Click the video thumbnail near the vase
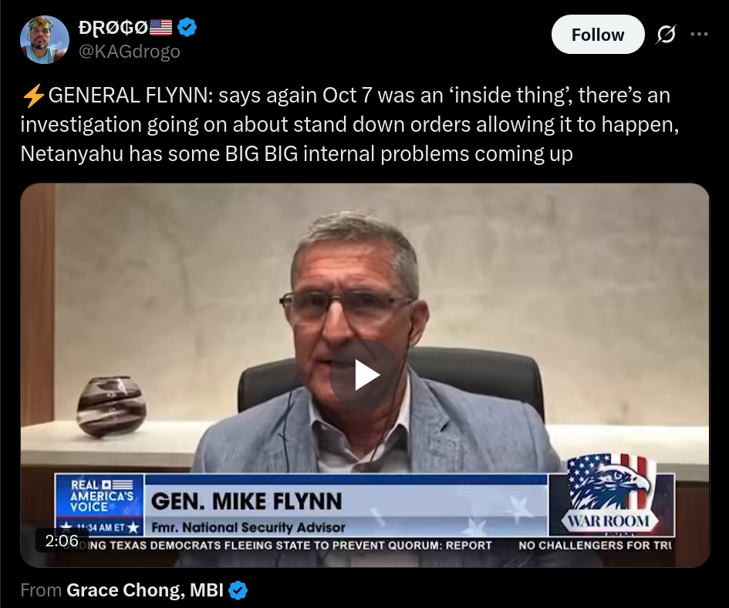 [x=112, y=407]
